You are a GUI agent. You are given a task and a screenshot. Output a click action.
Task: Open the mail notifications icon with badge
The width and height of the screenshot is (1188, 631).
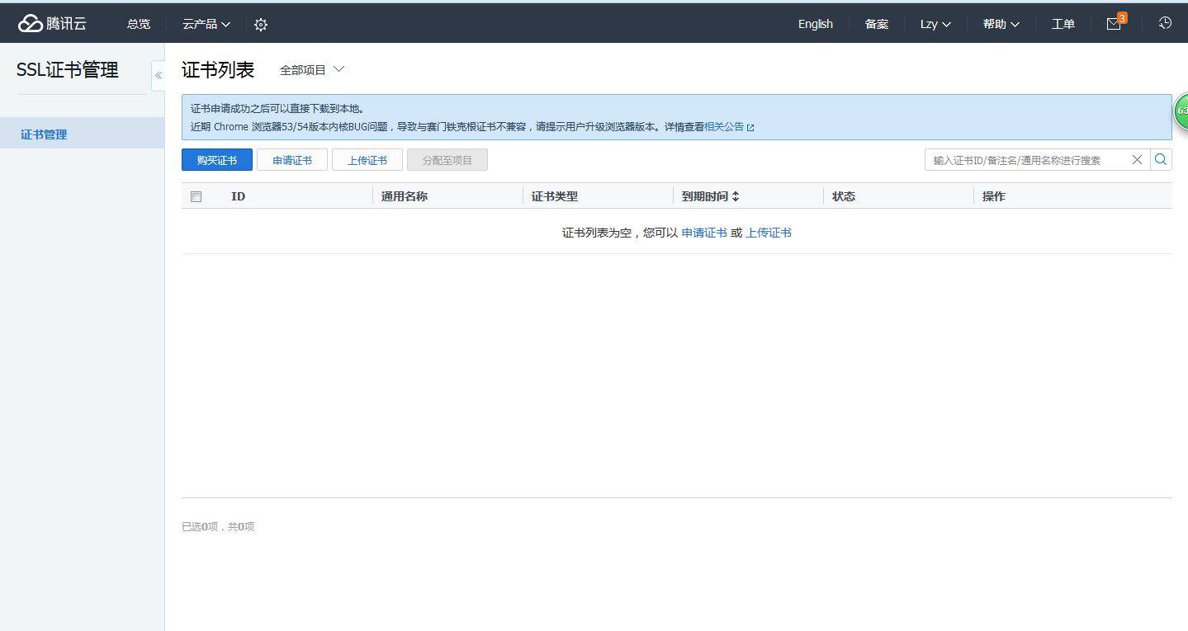tap(1115, 23)
